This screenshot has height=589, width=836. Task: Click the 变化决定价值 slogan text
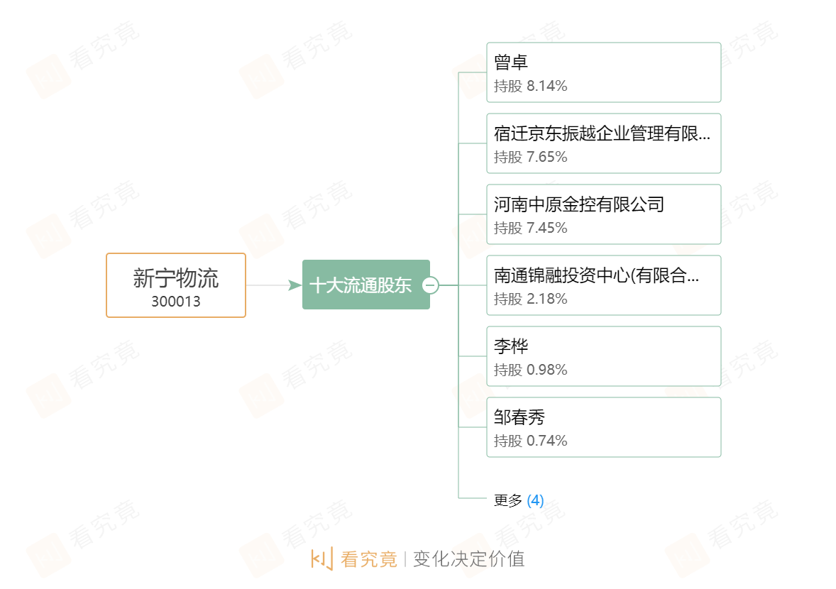(469, 559)
